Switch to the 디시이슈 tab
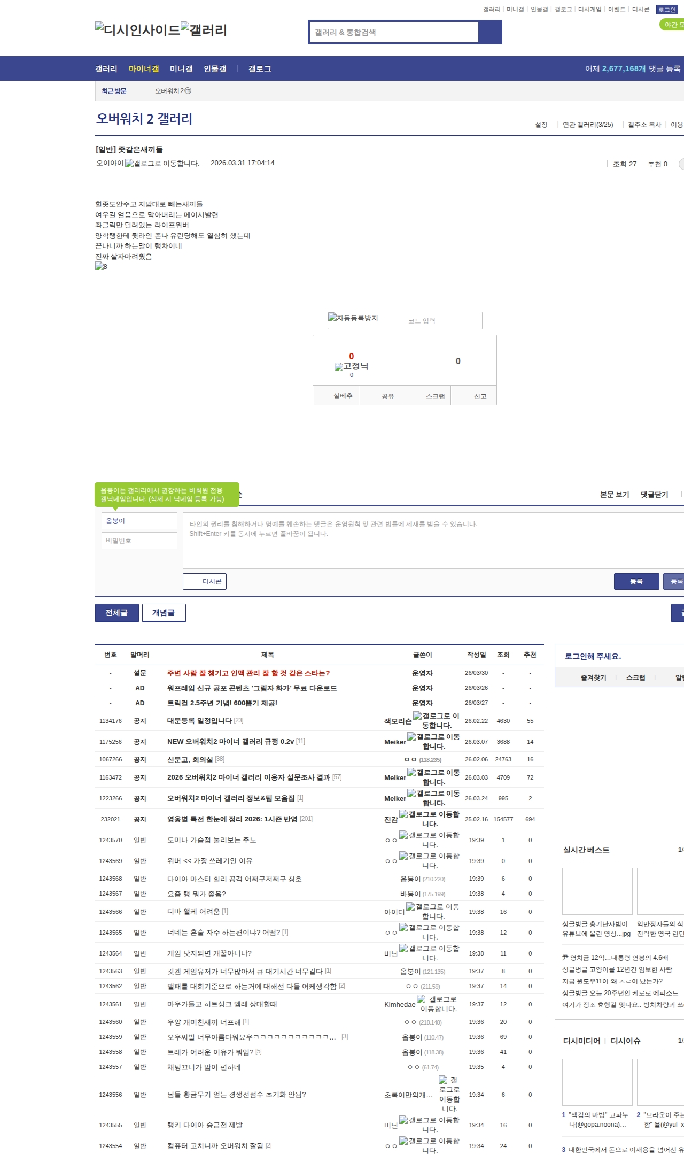 pos(625,1041)
